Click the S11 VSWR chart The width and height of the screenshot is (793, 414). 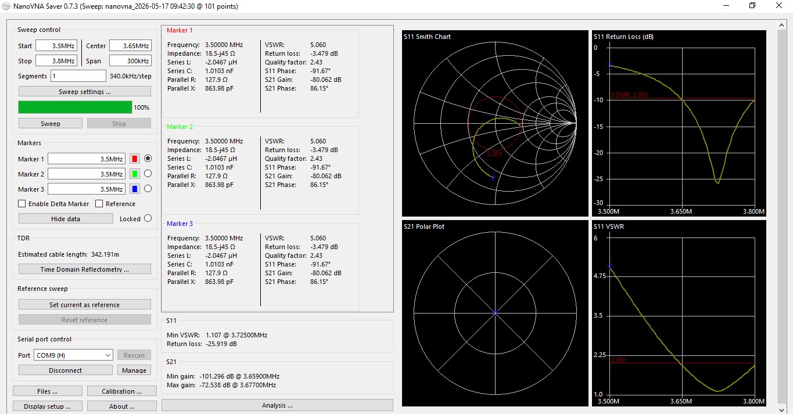[x=679, y=313]
